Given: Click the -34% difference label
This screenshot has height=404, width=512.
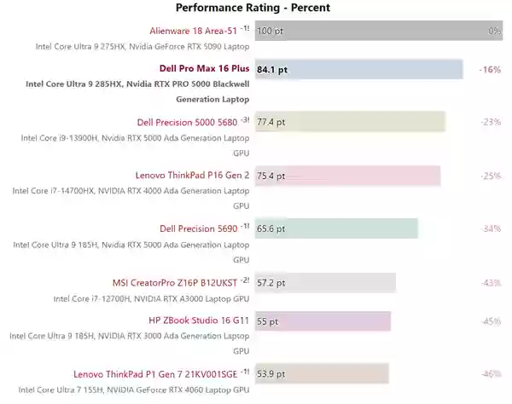Looking at the screenshot, I should click(x=490, y=228).
